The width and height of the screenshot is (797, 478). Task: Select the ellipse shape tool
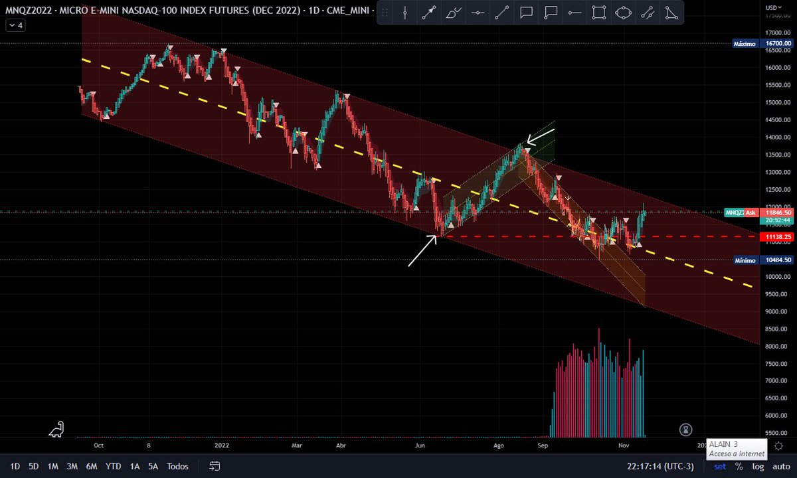623,13
